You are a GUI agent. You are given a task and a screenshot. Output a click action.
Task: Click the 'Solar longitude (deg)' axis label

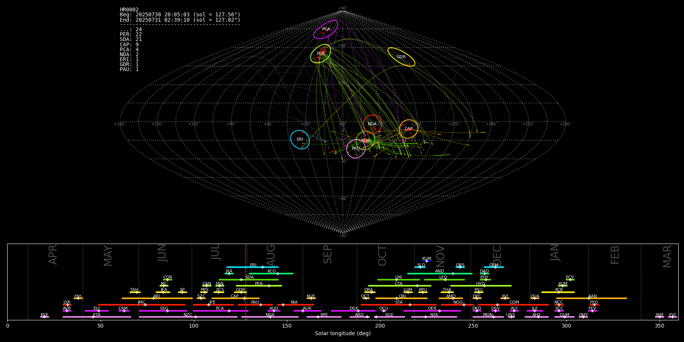[x=343, y=334]
